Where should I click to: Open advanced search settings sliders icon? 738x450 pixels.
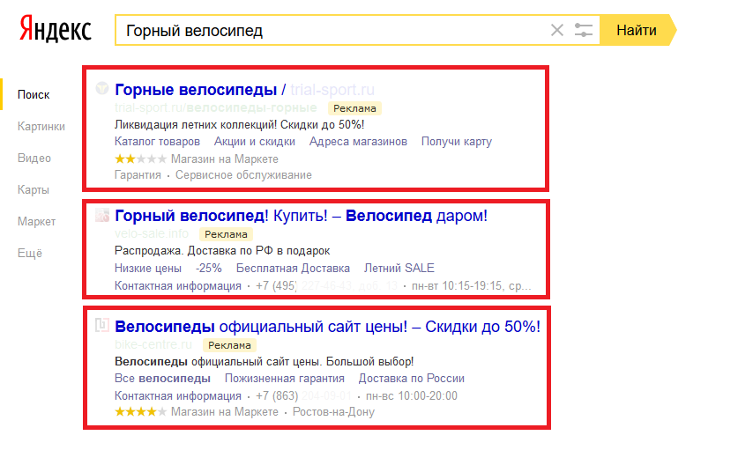(x=583, y=30)
